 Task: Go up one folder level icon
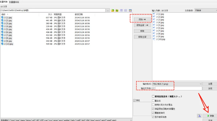pyautogui.click(x=112, y=10)
